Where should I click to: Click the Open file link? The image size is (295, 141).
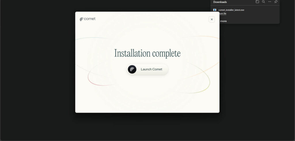tap(222, 14)
